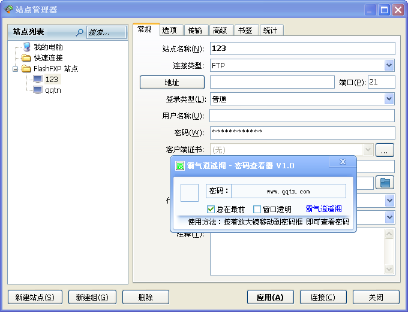This screenshot has width=408, height=312.
Task: Expand the 登录类型 dropdown list
Action: tap(389, 99)
